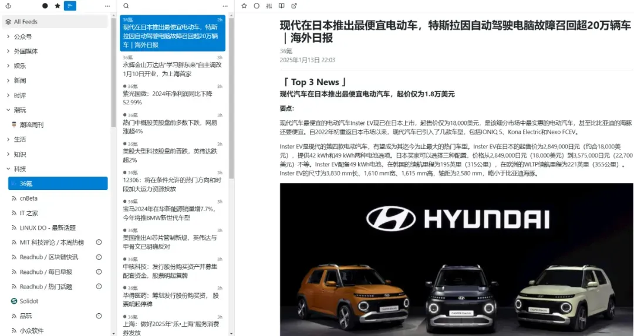The width and height of the screenshot is (634, 336).
Task: Open the LINUX DO - 最新话题 feed
Action: [x=58, y=228]
